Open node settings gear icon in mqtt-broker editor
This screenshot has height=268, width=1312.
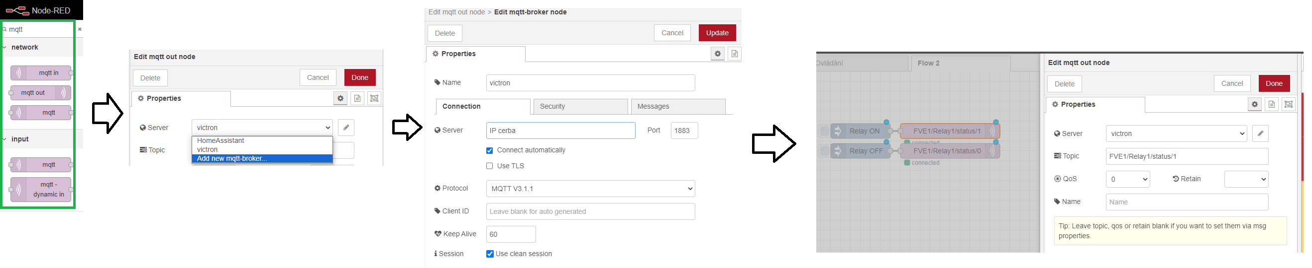pyautogui.click(x=717, y=54)
